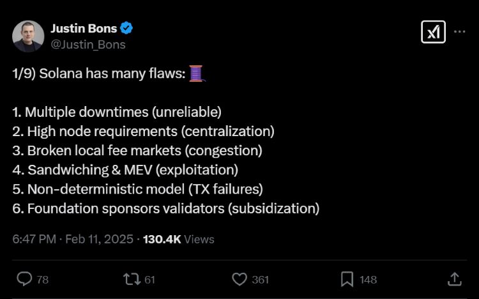Click the 78 replies count
The width and height of the screenshot is (479, 299).
click(x=43, y=280)
